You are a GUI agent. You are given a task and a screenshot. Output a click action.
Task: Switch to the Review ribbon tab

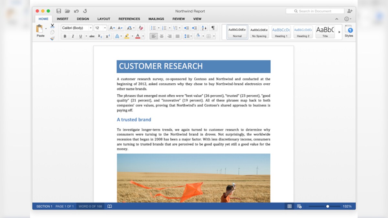pos(179,19)
